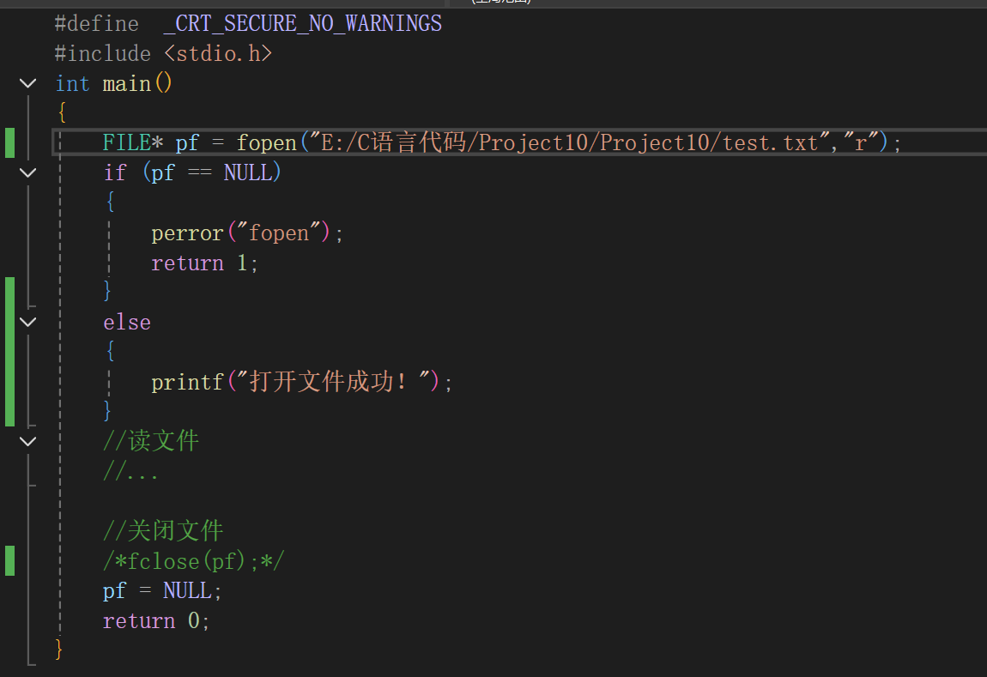
Task: Click the return 1; statement
Action: tap(204, 263)
